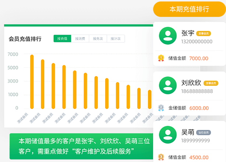Click 刘欣欣's green avatar icon
This screenshot has width=226, height=162.
(168, 85)
